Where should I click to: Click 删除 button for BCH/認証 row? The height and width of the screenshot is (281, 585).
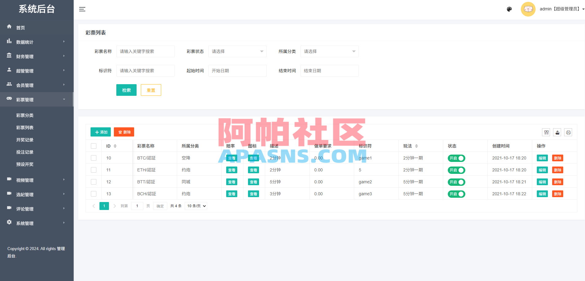point(558,194)
